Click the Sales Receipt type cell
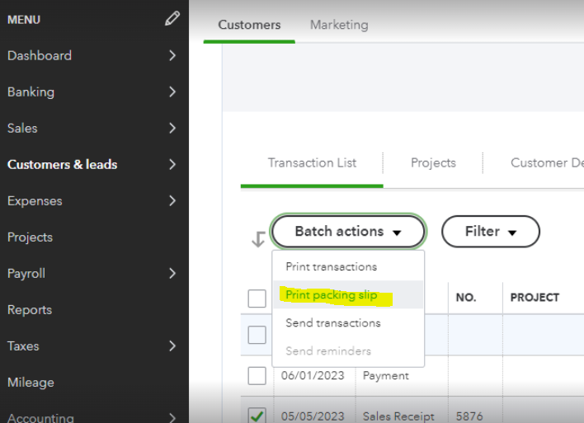Screen dimensions: 584x423 [x=398, y=416]
